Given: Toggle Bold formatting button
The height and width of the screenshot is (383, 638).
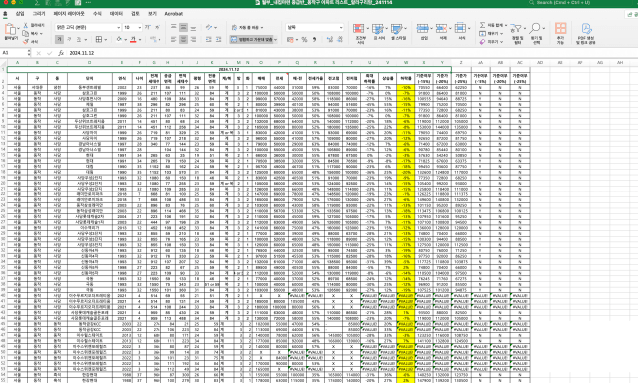Looking at the screenshot, I should point(60,40).
